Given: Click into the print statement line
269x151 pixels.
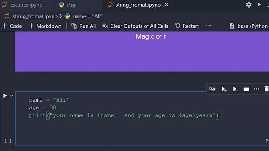Looking at the screenshot, I should tap(124, 115).
